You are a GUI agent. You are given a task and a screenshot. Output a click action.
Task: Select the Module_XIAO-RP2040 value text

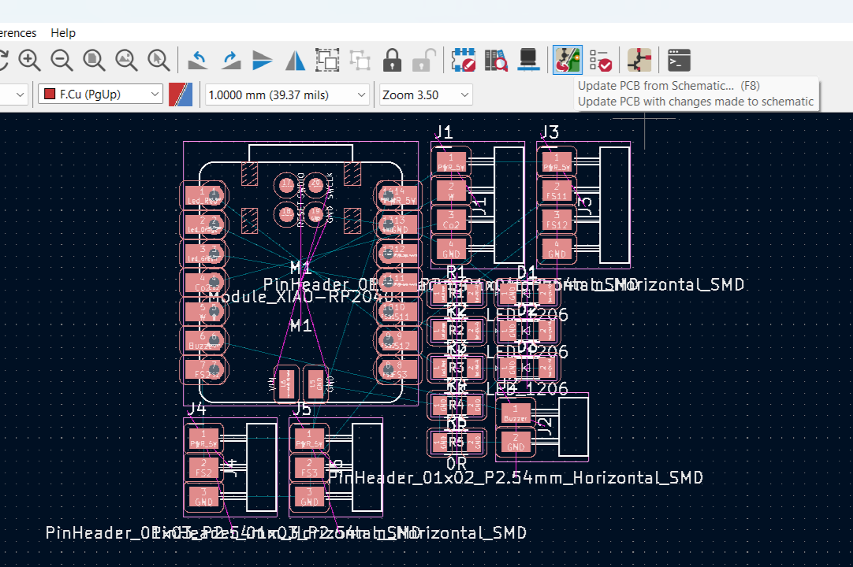pyautogui.click(x=301, y=297)
